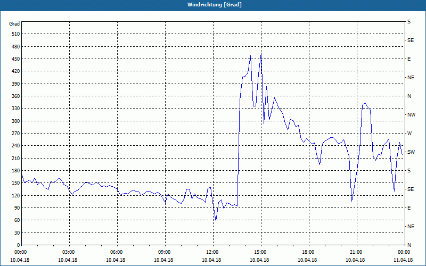
Task: Click the N compass label at 360 level
Action: [x=409, y=96]
